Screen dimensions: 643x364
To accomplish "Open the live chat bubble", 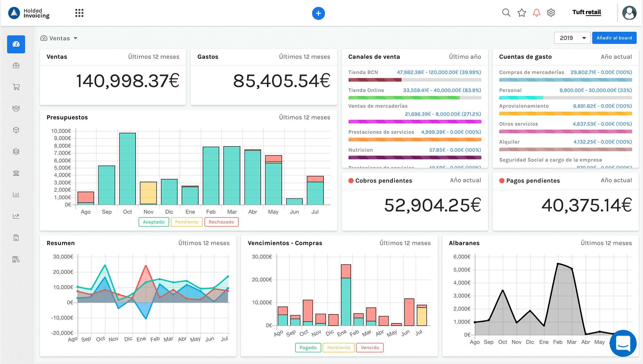I will [623, 343].
